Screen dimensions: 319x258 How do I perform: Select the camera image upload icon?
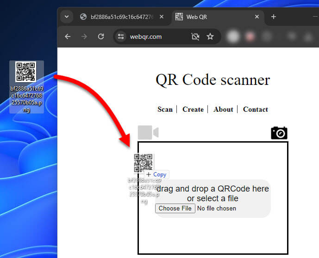click(x=279, y=133)
